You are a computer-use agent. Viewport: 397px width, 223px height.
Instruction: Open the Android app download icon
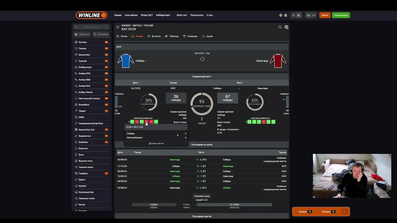point(281,15)
